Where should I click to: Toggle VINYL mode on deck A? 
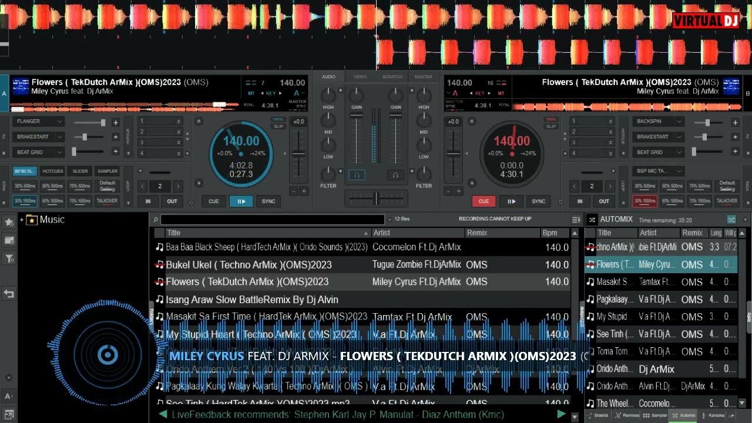[x=278, y=119]
